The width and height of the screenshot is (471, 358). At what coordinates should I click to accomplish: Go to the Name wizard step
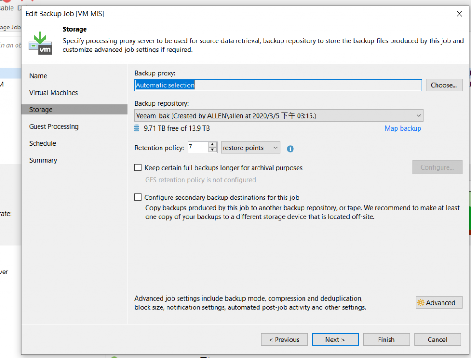pos(38,76)
